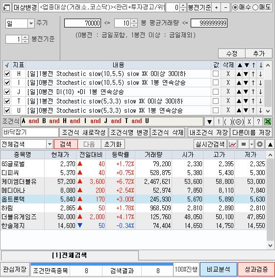Click 내조건식 저장 button
The width and height of the screenshot is (275, 278).
click(209, 132)
